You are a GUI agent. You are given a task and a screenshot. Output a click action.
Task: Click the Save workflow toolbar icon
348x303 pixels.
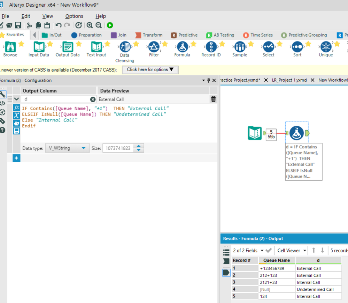18,25
